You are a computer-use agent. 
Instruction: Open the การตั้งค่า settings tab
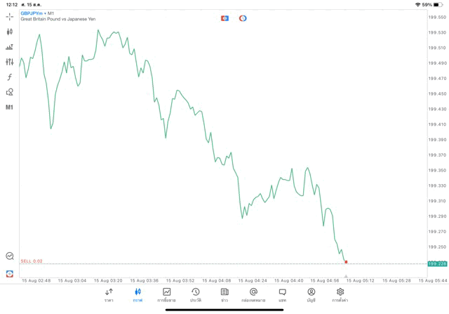[x=340, y=295]
